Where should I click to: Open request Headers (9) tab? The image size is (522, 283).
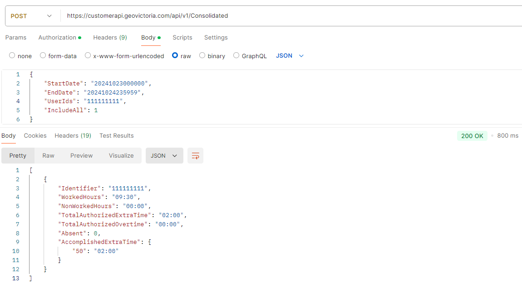coord(110,38)
